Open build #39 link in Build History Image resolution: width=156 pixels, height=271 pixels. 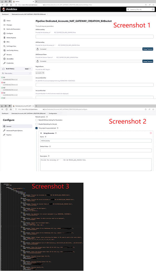4,88
